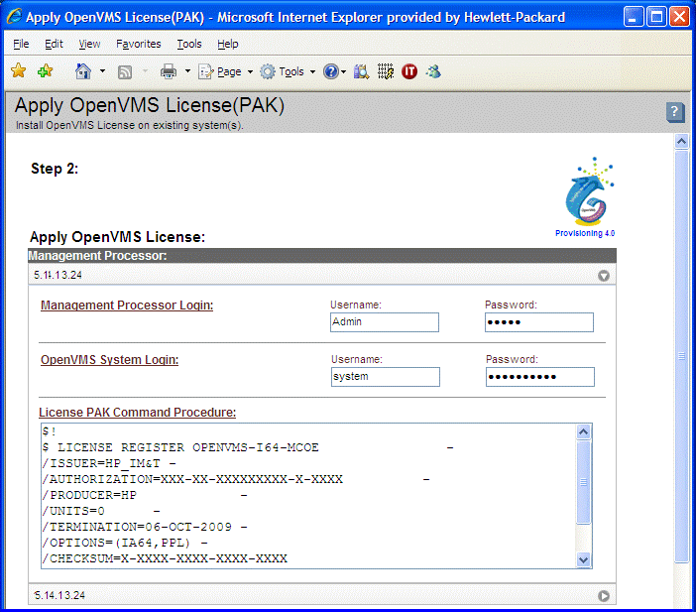This screenshot has height=612, width=696.
Task: Open the Help icon dropdown arrow
Action: [x=344, y=71]
